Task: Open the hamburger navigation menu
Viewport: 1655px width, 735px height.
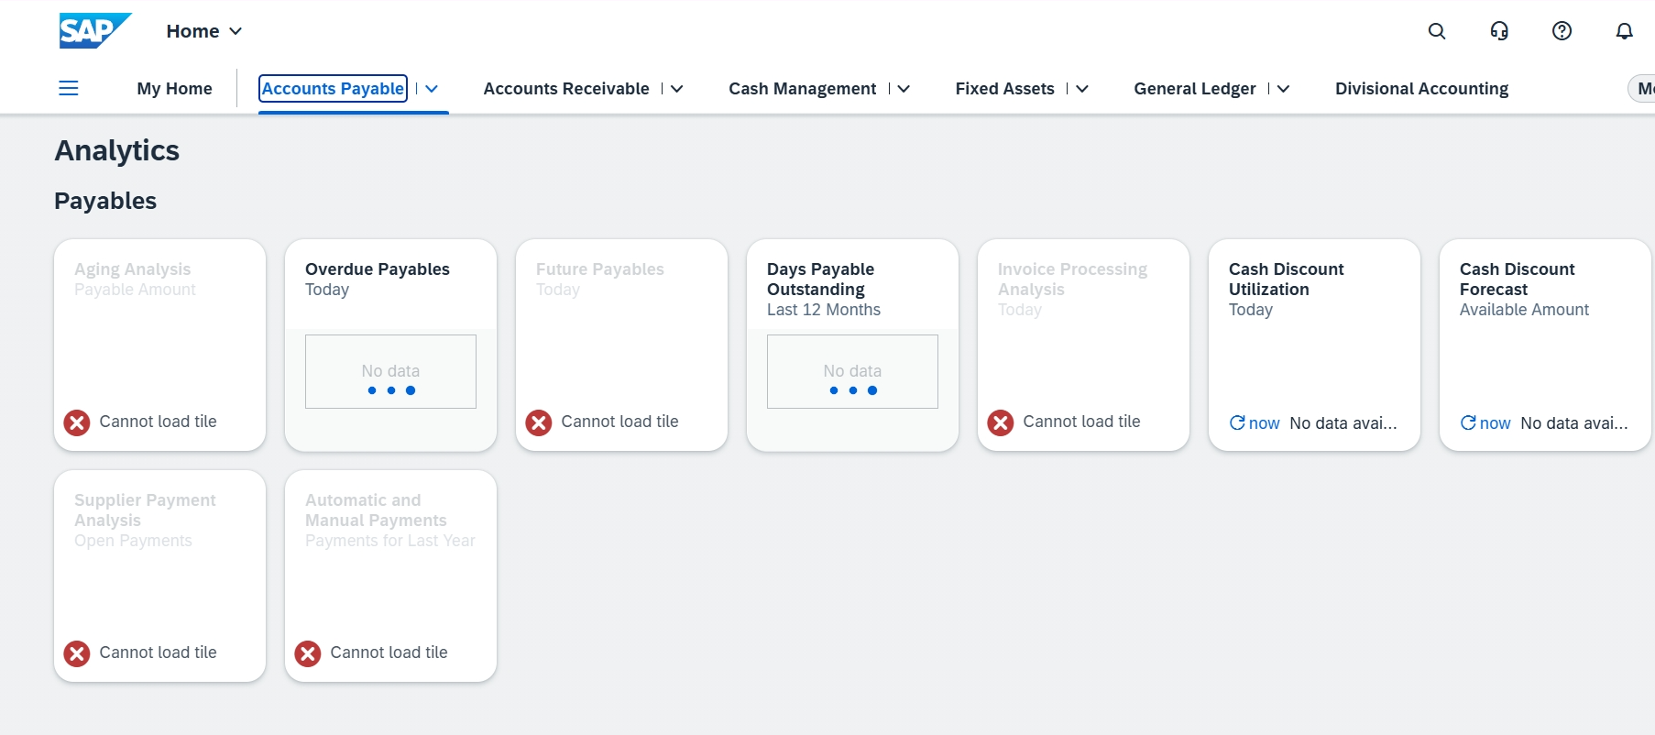Action: coord(69,88)
